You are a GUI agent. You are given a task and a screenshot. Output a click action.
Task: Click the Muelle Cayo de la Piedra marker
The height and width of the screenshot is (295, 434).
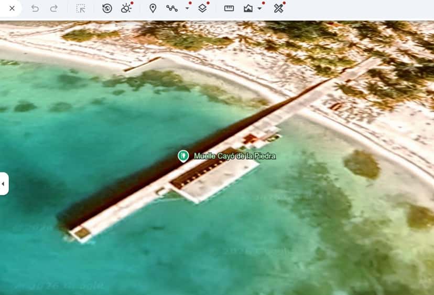point(183,156)
